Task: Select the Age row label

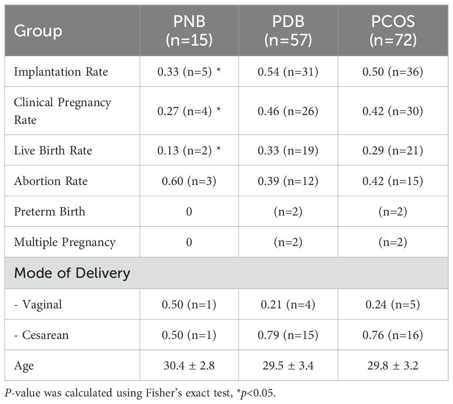Action: click(24, 366)
